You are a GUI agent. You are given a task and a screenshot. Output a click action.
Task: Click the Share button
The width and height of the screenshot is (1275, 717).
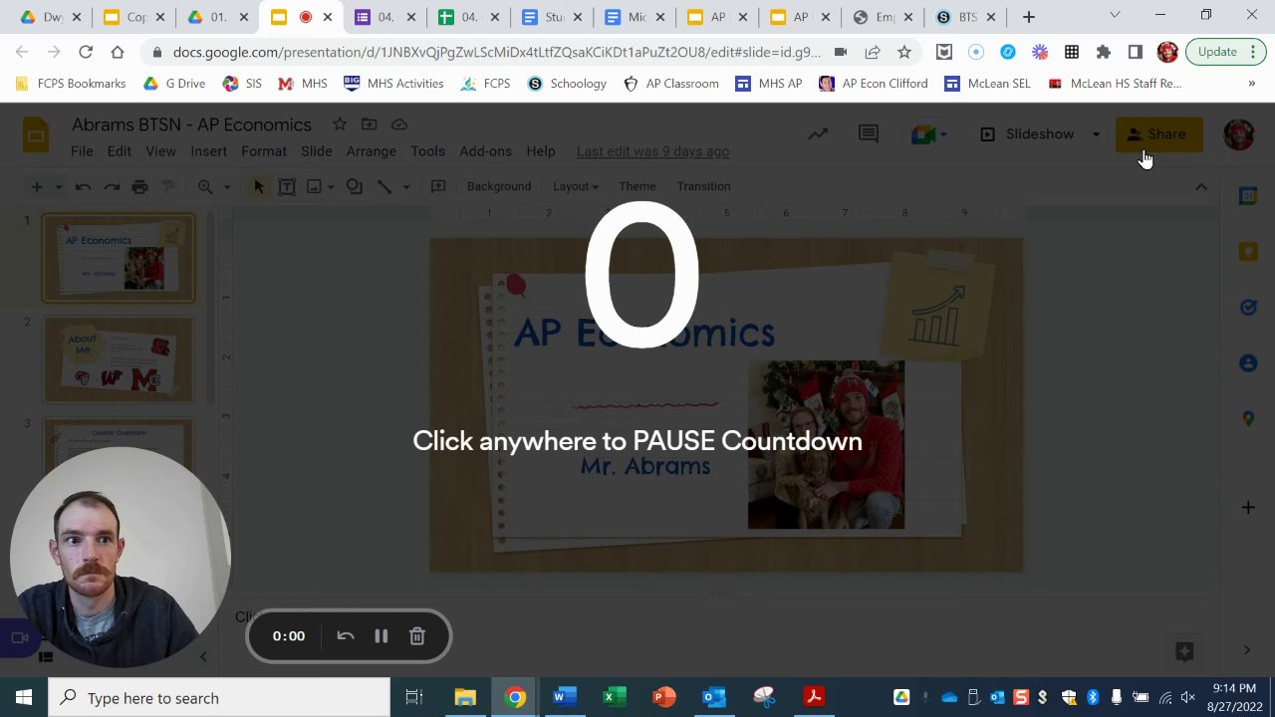click(1159, 134)
